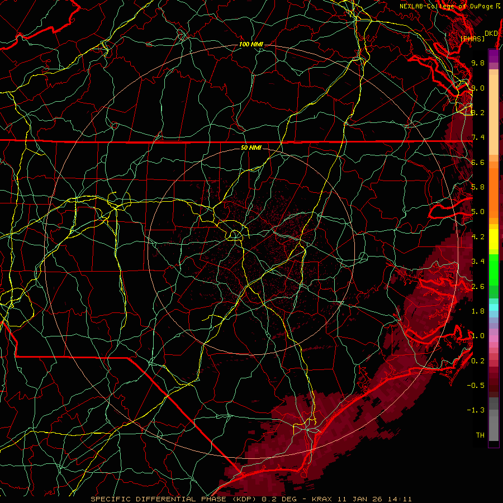Click the 8.2 value on the scale
Screen dimensions: 503x503
click(478, 112)
